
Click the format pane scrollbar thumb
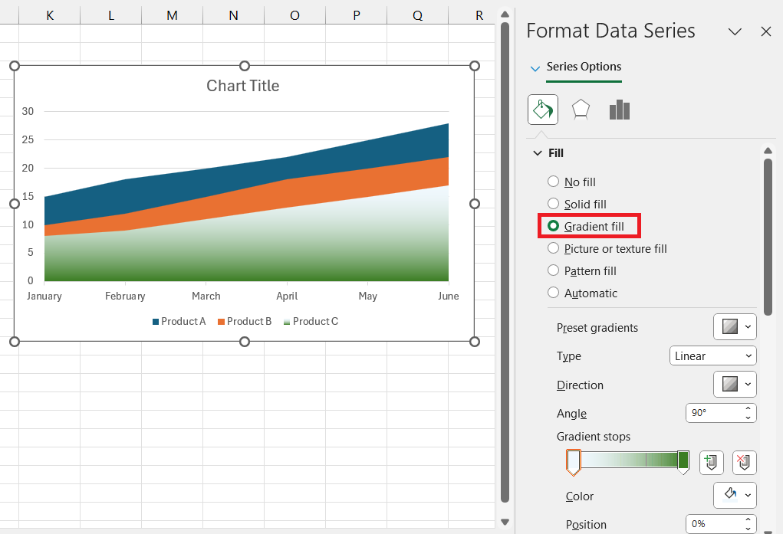click(x=768, y=237)
